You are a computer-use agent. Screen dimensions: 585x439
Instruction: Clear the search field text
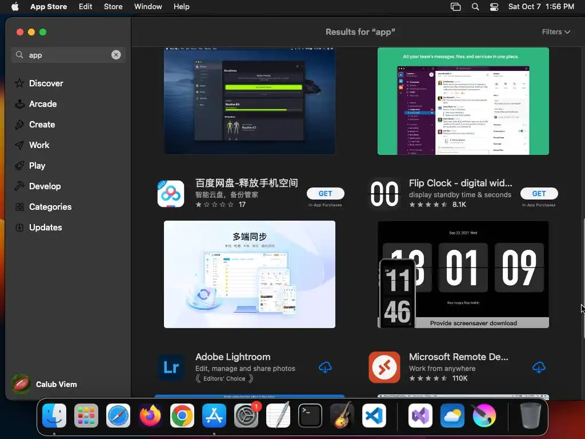pyautogui.click(x=116, y=55)
